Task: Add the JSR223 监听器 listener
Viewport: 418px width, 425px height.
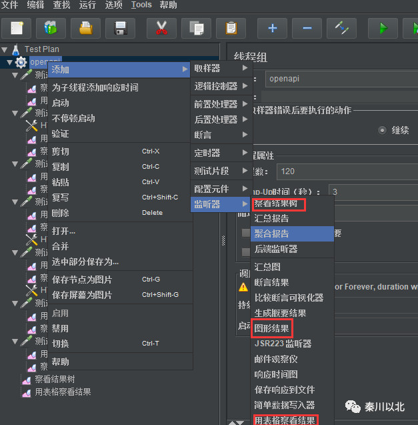Action: pyautogui.click(x=292, y=344)
